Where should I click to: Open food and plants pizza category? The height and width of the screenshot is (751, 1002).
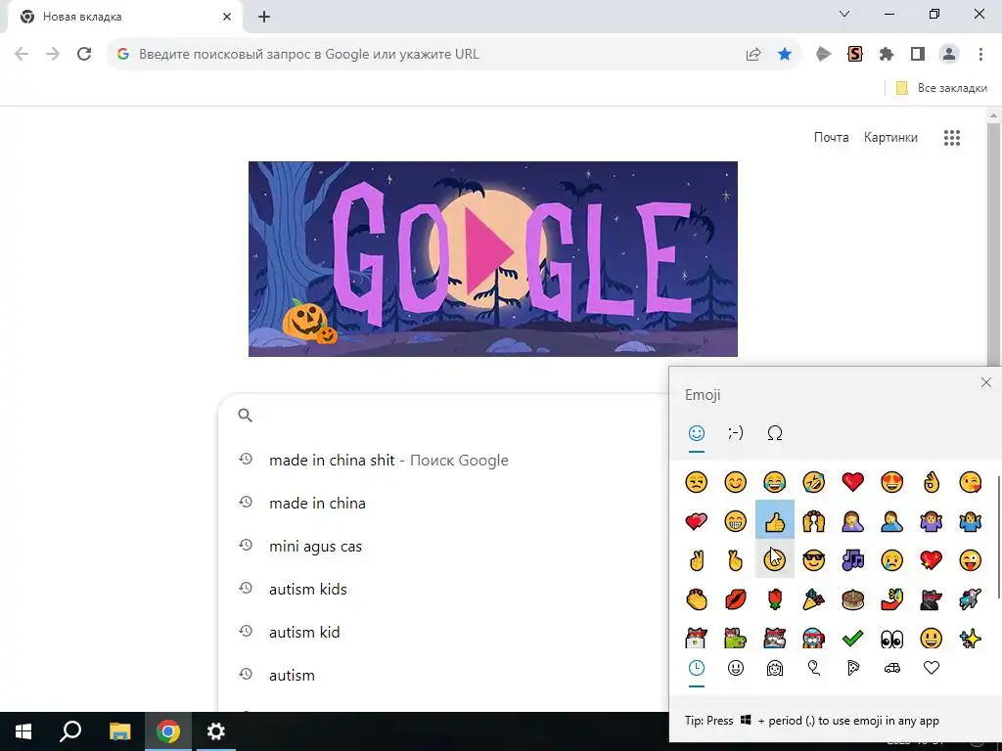tap(853, 668)
